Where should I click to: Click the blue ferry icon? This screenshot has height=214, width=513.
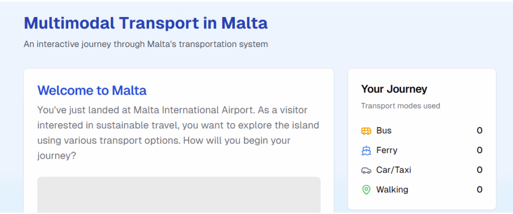point(366,150)
